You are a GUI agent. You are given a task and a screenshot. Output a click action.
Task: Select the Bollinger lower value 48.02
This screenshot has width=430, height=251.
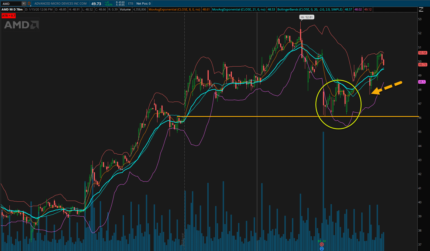click(358, 9)
